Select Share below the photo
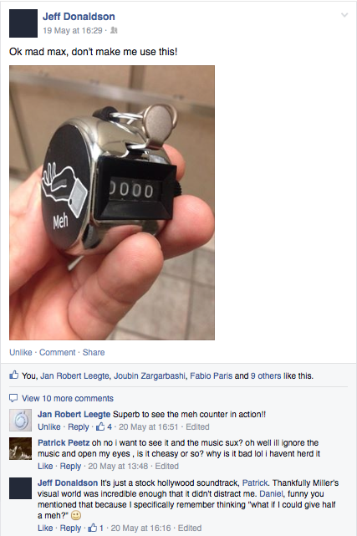The height and width of the screenshot is (536, 357). pyautogui.click(x=94, y=352)
